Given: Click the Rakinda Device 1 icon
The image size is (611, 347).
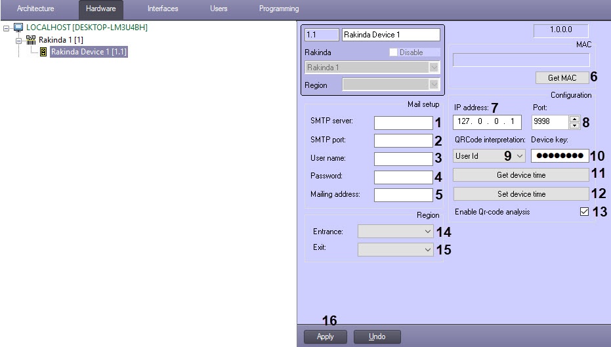Looking at the screenshot, I should [43, 52].
